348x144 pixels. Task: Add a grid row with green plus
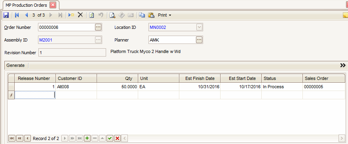87,138
